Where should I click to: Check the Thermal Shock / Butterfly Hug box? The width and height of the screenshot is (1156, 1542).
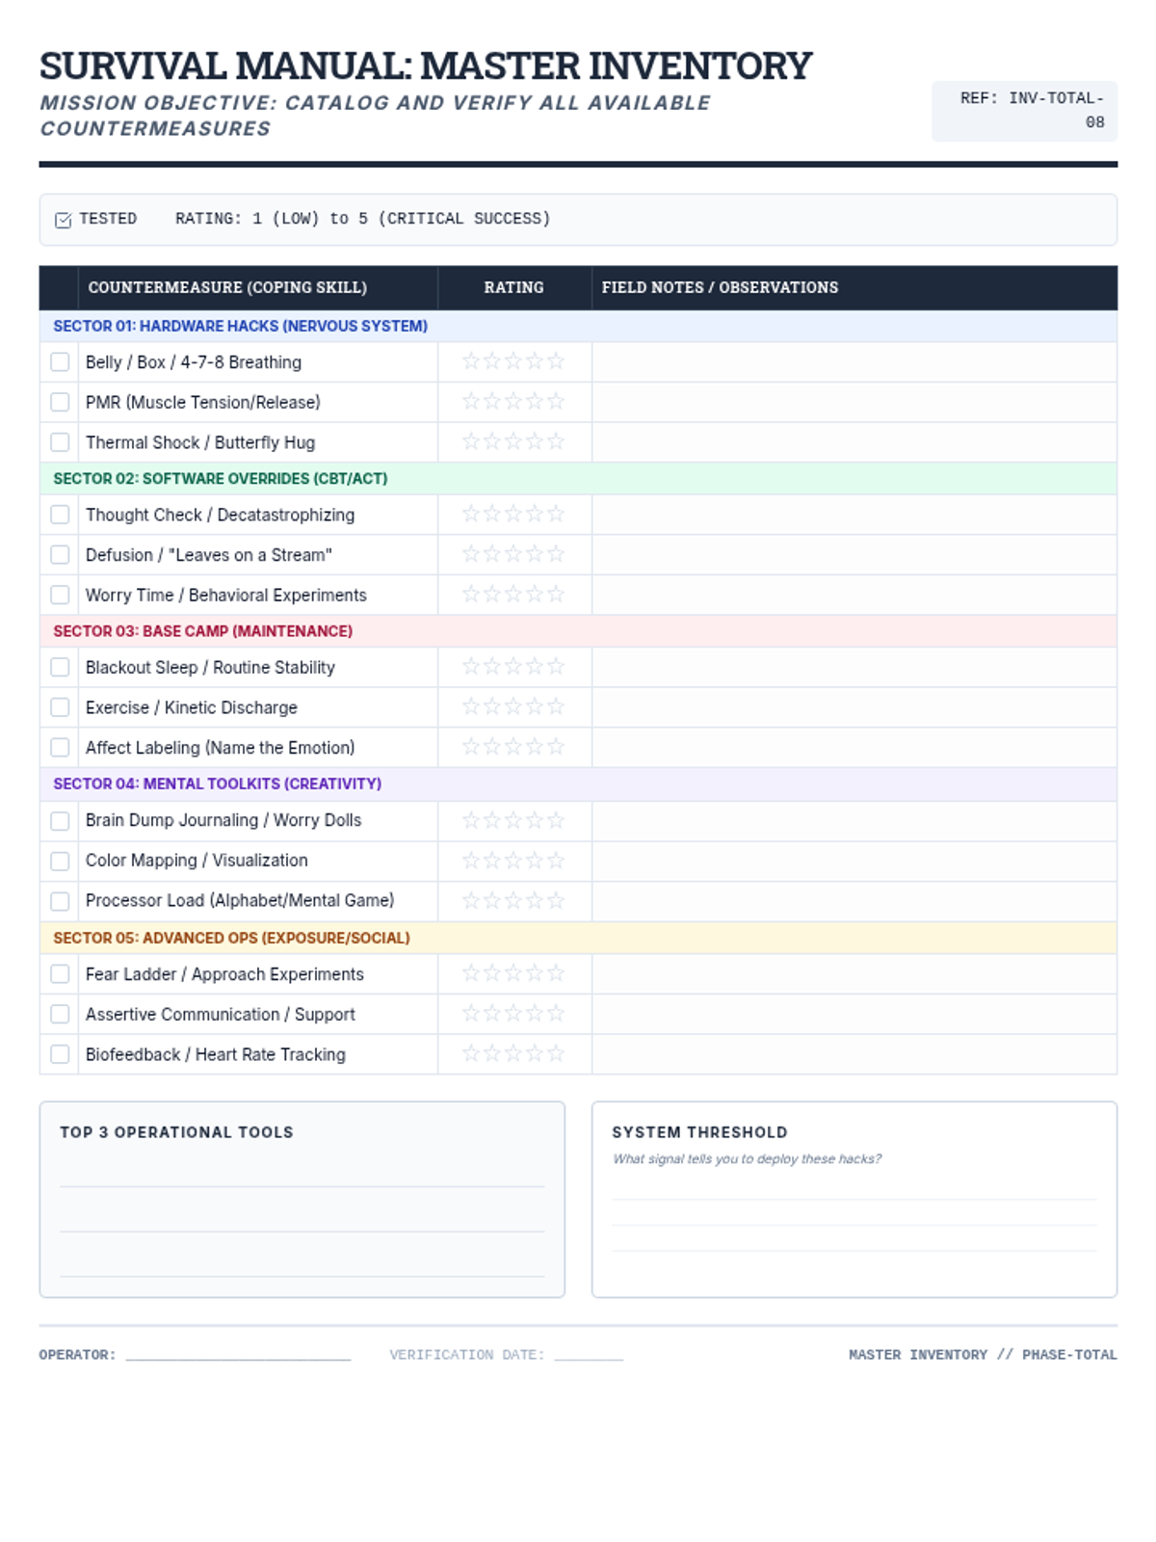[60, 442]
